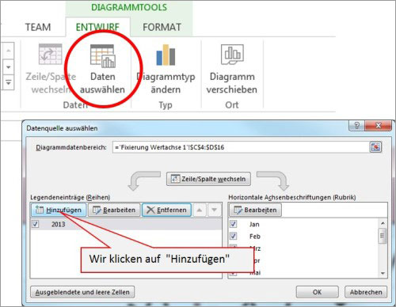Toggle the Feb axis label checkbox

coord(233,236)
